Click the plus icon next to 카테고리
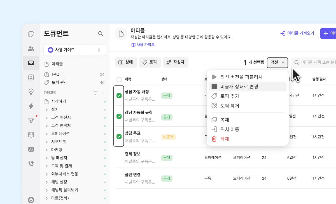This screenshot has height=204, width=336. coord(103,93)
